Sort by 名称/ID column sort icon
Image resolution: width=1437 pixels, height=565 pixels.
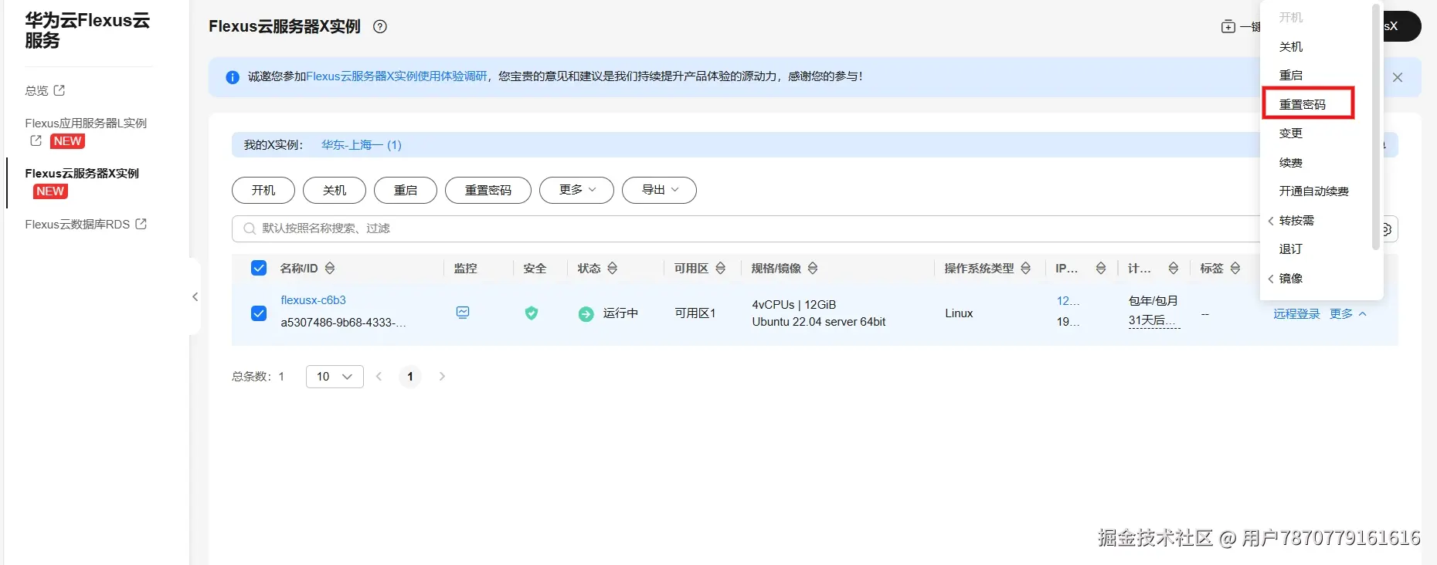[330, 268]
